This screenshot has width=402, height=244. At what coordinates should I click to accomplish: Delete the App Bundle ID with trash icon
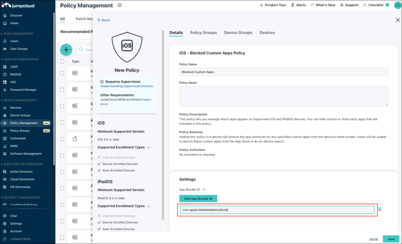pos(380,209)
